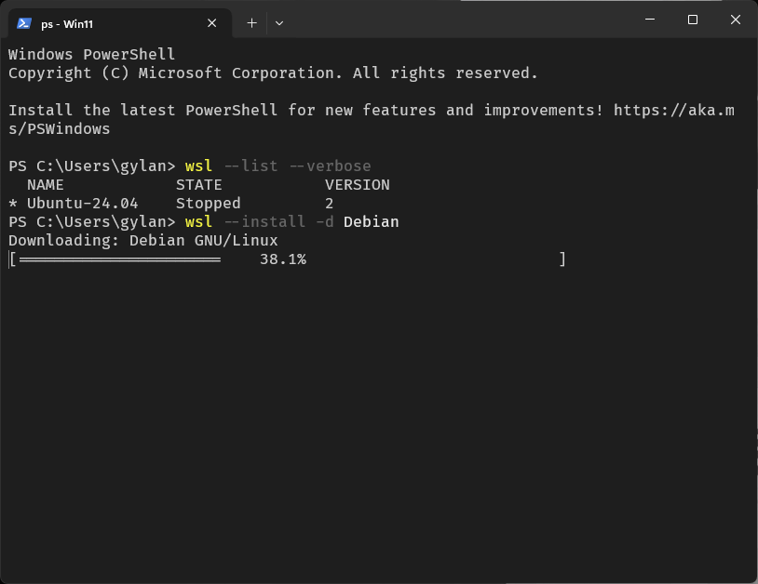Click the NAME column header
The width and height of the screenshot is (758, 584).
45,185
